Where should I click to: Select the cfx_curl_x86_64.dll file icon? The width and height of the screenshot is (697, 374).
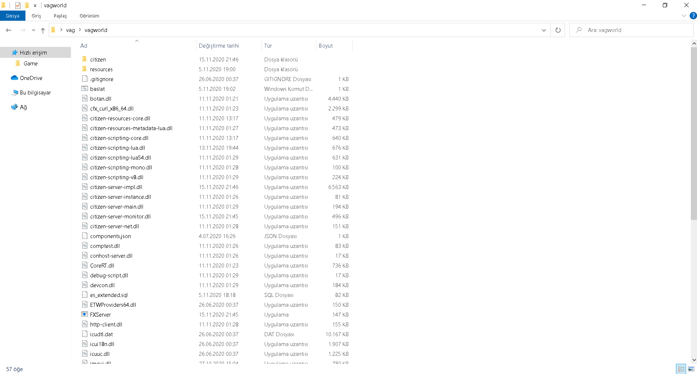(84, 108)
